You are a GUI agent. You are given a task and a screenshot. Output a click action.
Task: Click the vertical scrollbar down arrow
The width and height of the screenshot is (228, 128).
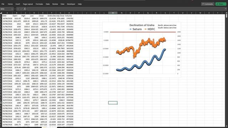pos(227,126)
